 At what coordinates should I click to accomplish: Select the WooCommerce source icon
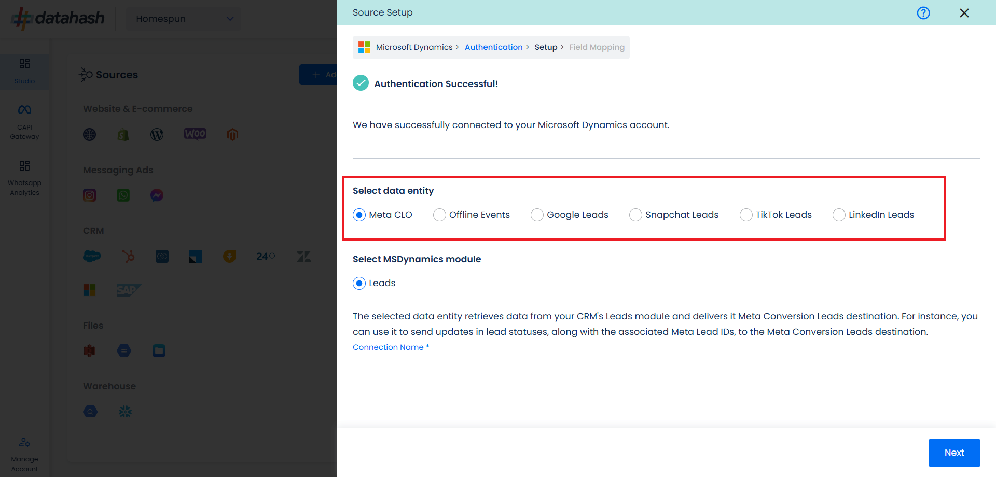click(x=195, y=134)
